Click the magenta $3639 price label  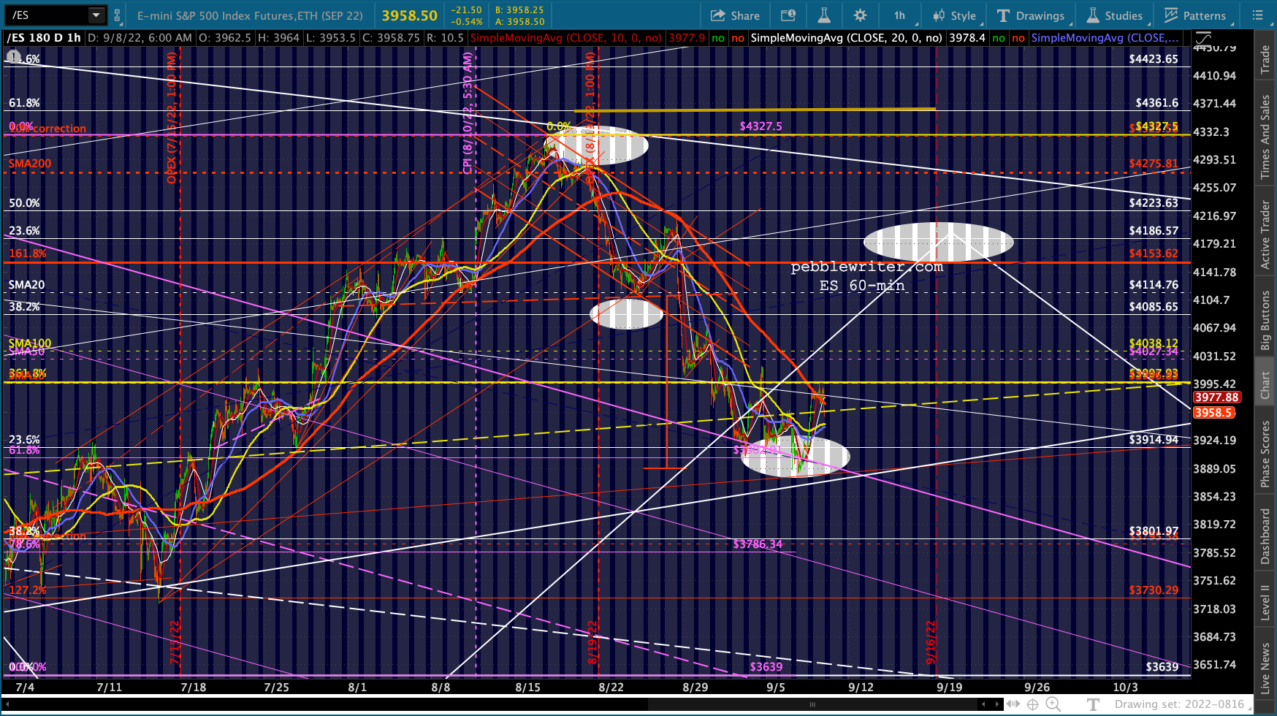point(766,667)
